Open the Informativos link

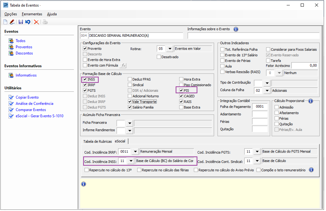[x=26, y=75]
